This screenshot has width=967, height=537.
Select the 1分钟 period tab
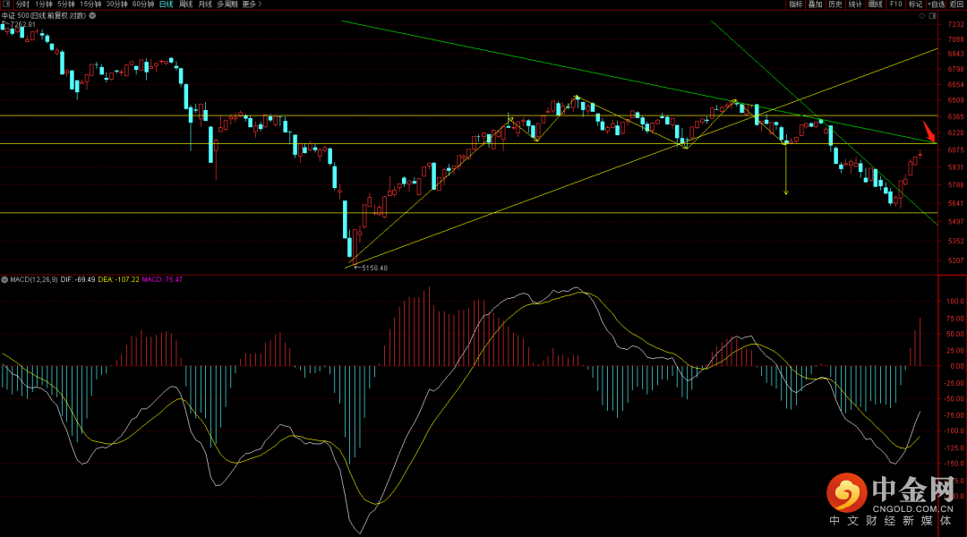tap(43, 4)
